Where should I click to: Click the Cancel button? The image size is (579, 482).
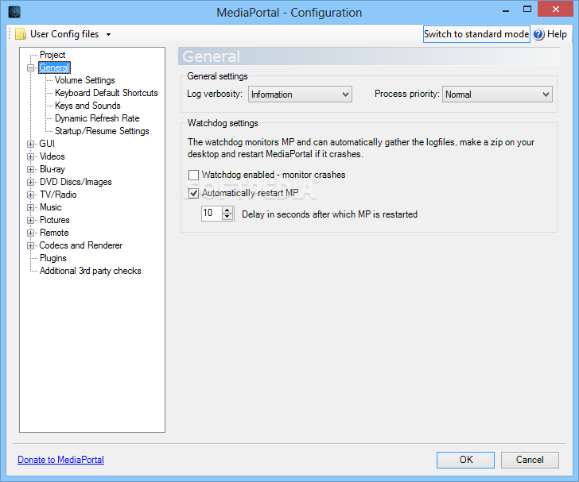pyautogui.click(x=530, y=460)
